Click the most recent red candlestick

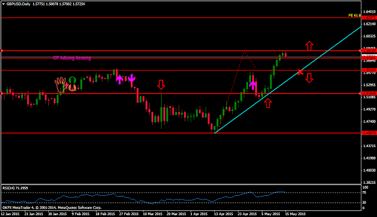coord(285,54)
